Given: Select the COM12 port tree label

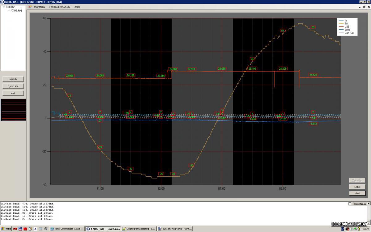Looking at the screenshot, I should [10, 7].
